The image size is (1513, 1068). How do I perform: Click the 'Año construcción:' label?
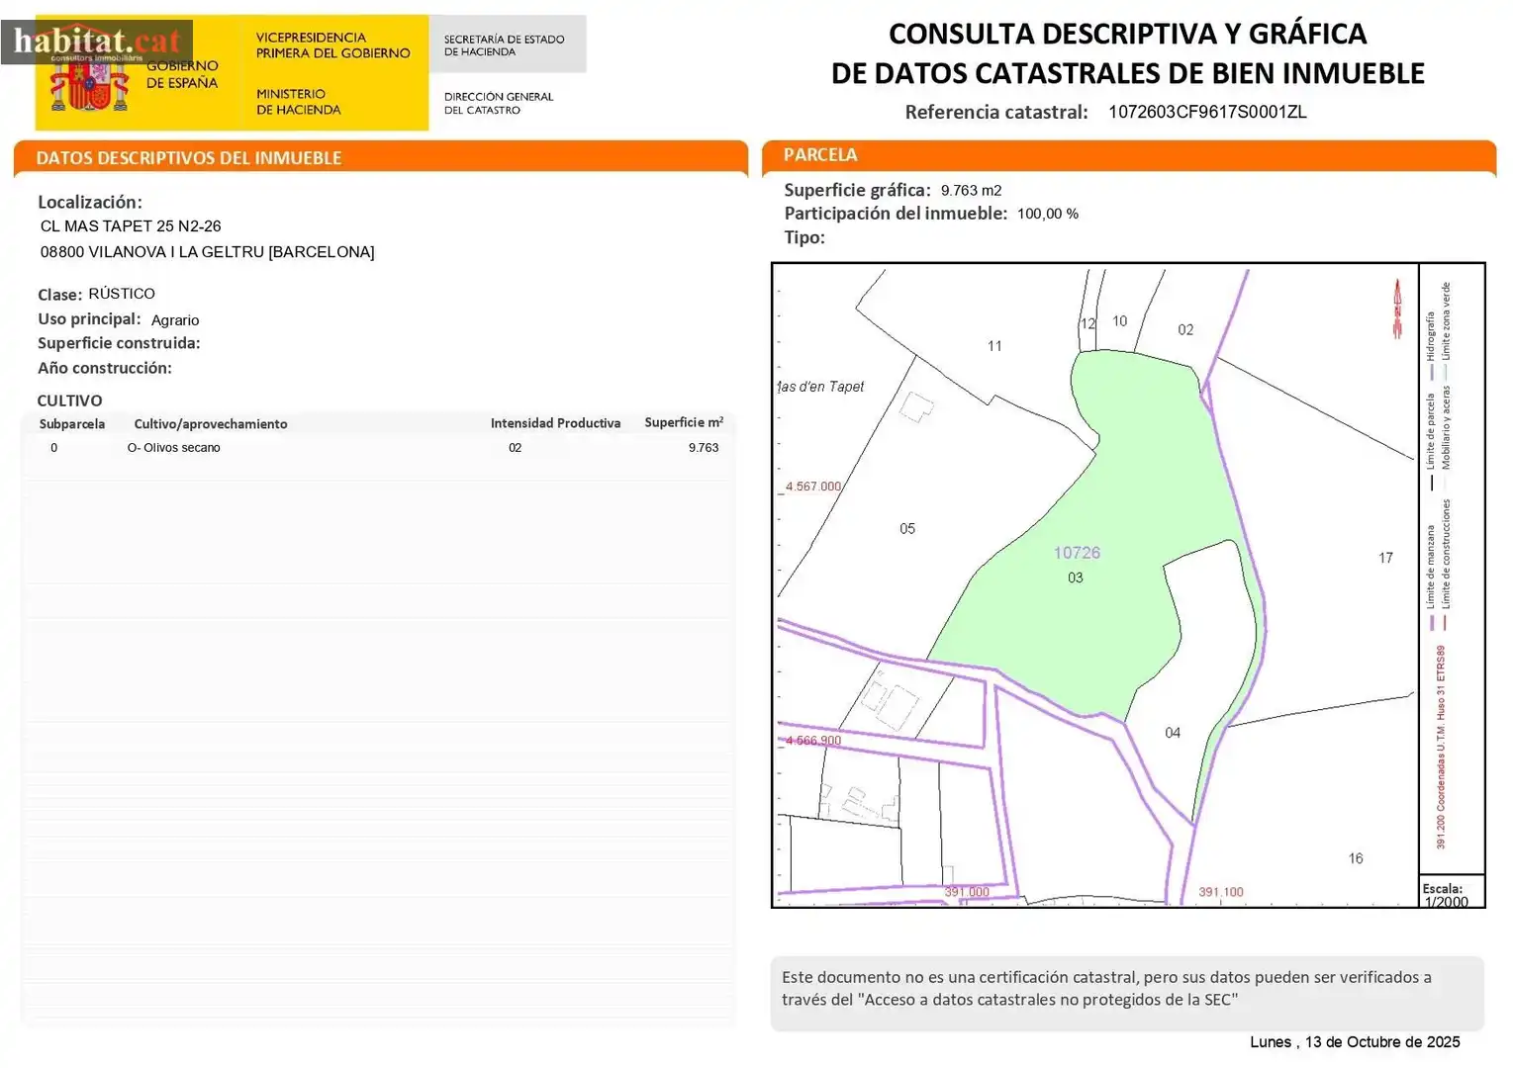coord(105,368)
